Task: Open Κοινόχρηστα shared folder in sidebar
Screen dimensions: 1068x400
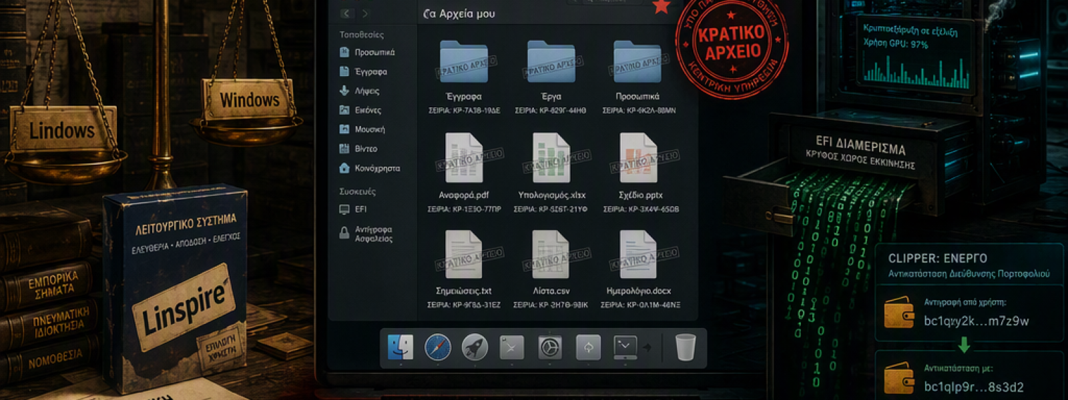Action: [x=370, y=168]
